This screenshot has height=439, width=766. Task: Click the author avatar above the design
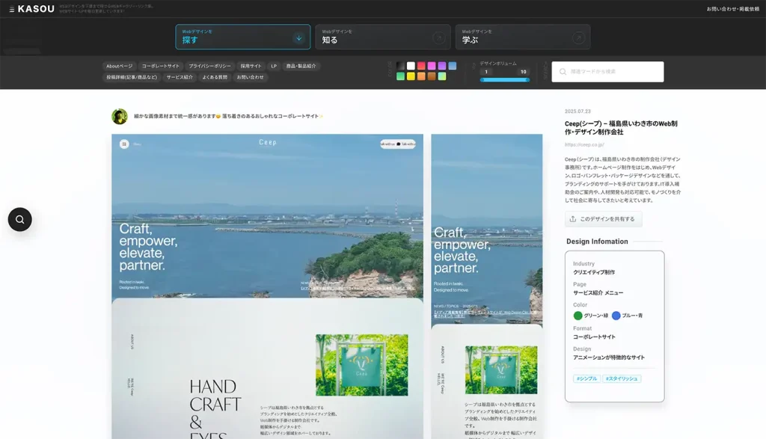(120, 116)
